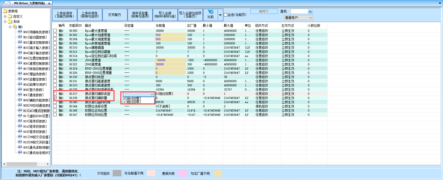443x180 pixels.
Task: Toggle the 全选(当前页) select-all checkbox
Action: click(225, 15)
